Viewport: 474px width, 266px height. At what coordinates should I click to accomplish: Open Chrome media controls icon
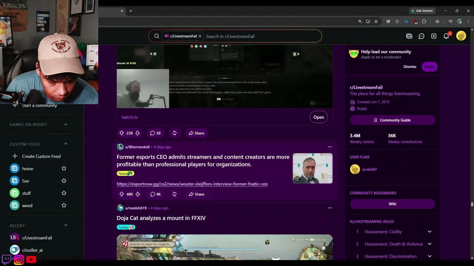click(450, 21)
